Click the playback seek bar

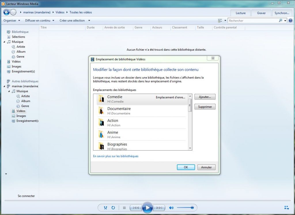coord(147,201)
